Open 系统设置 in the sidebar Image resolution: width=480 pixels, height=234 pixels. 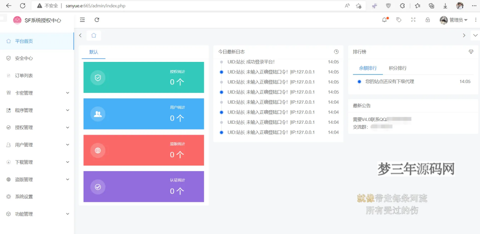(x=37, y=196)
